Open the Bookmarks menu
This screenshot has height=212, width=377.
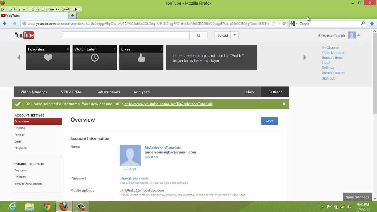[x=51, y=9]
